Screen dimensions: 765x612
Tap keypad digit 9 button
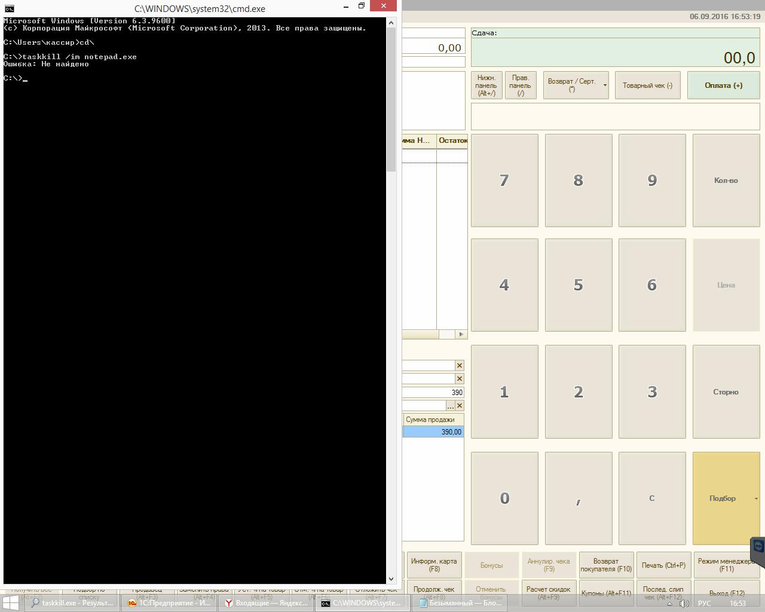[652, 180]
